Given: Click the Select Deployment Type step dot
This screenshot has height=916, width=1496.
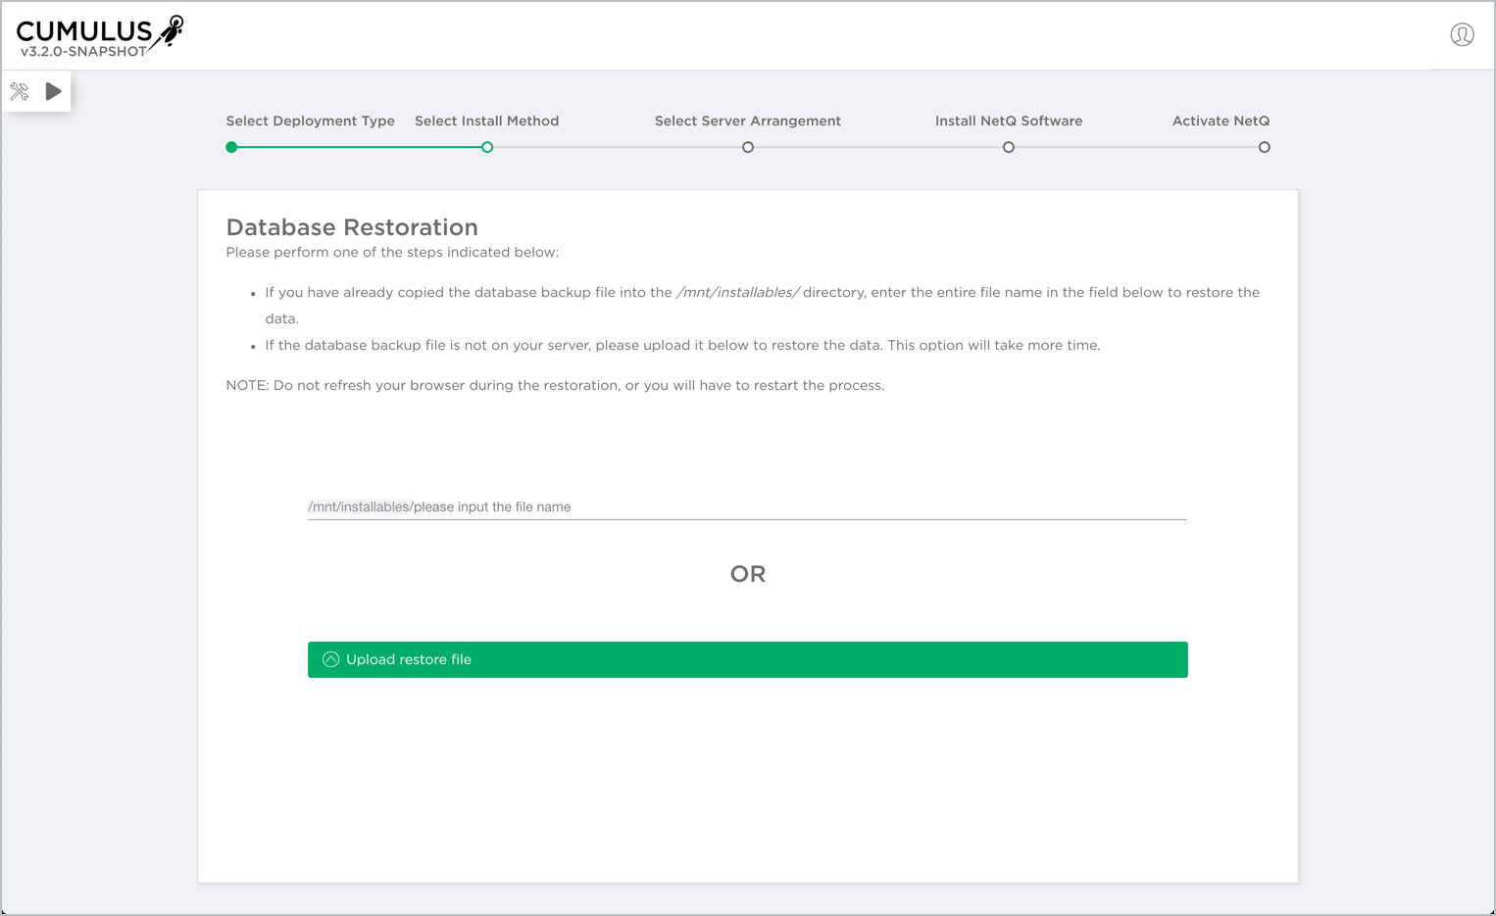Looking at the screenshot, I should coord(231,147).
